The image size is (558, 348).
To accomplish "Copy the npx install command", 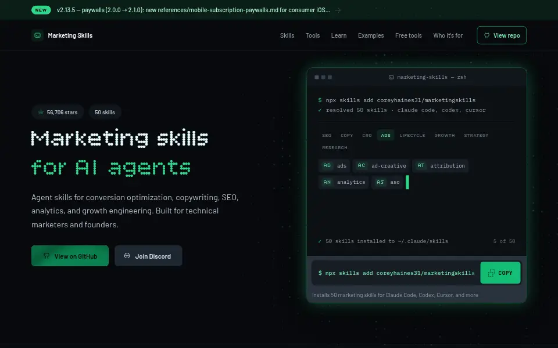I will coord(500,273).
